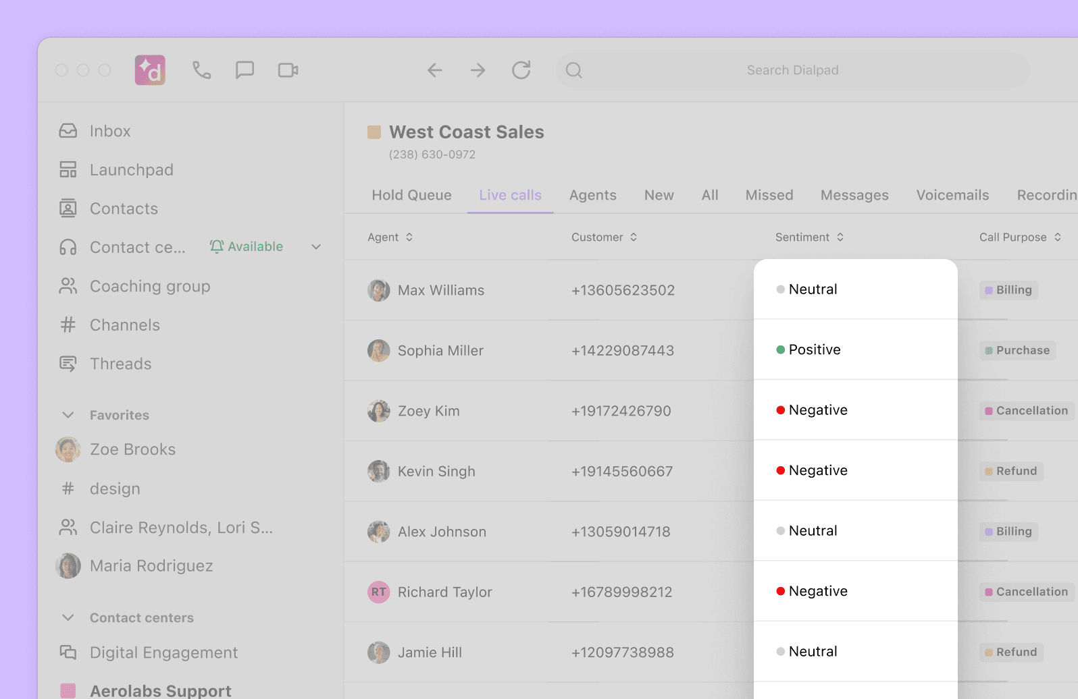
Task: Open Inbox from the sidebar
Action: [x=109, y=131]
